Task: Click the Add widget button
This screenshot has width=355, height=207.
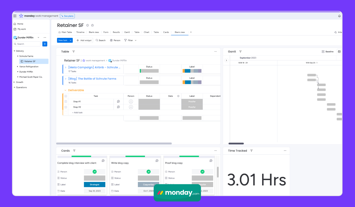Action: coord(84,40)
